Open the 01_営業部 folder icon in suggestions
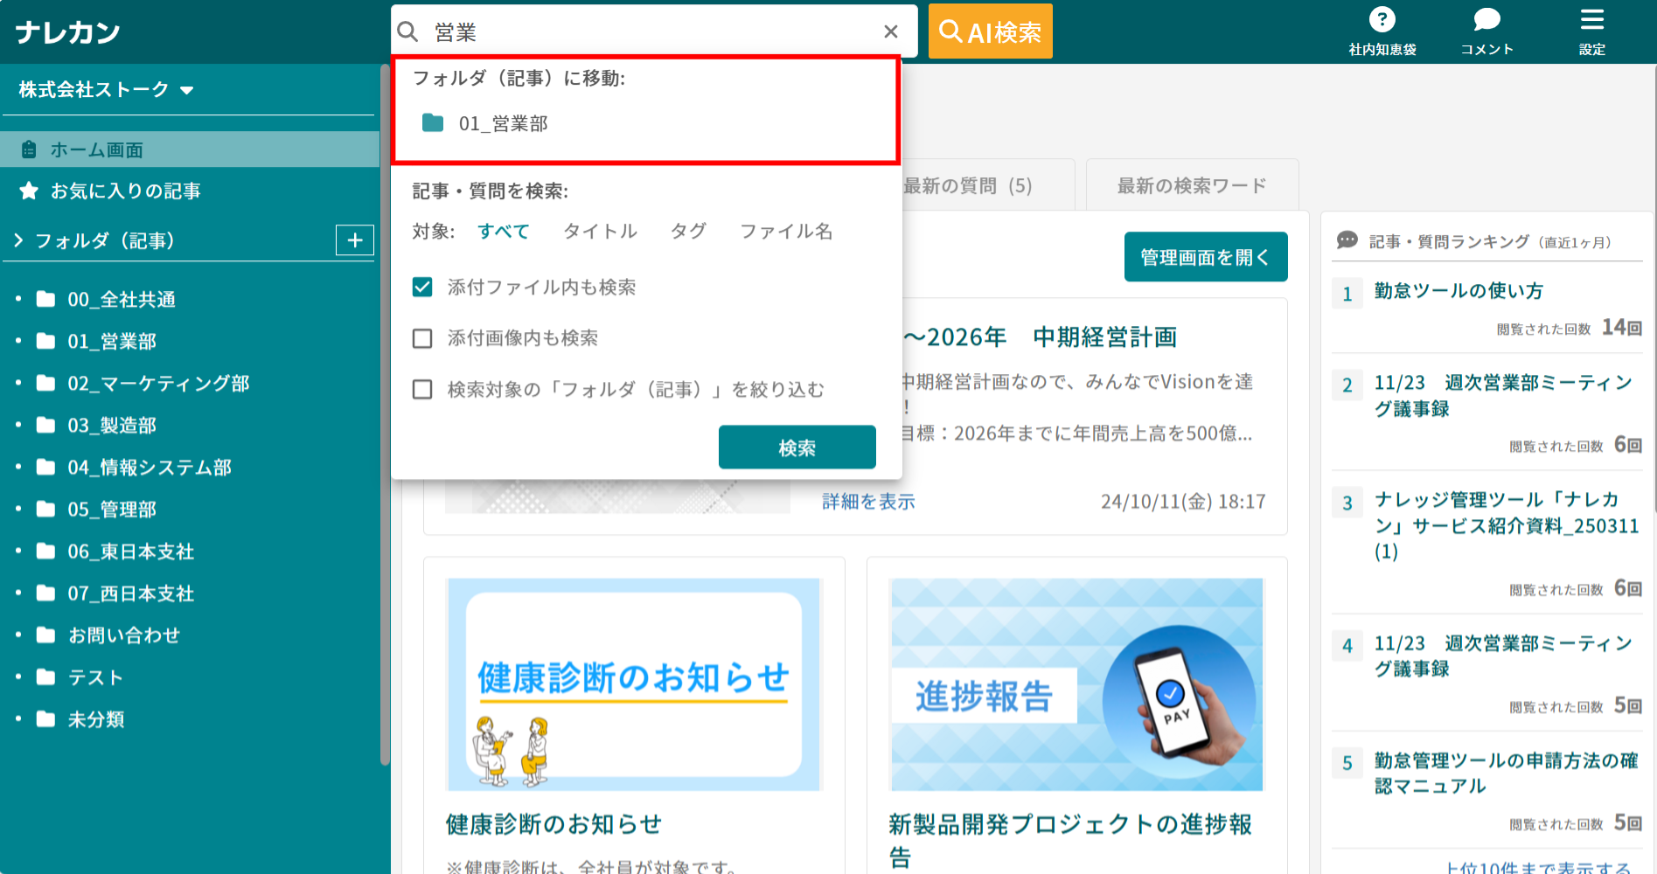 pyautogui.click(x=433, y=123)
